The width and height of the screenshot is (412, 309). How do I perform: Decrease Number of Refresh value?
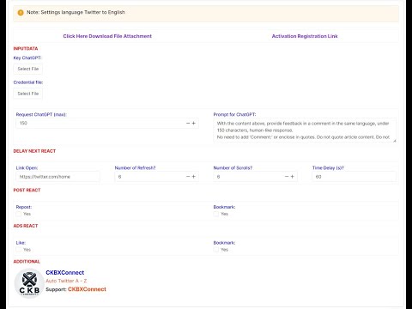(x=188, y=177)
